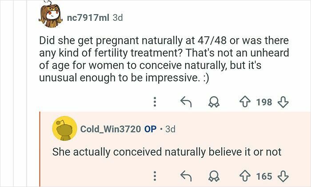Click the 165 vote count

click(264, 176)
